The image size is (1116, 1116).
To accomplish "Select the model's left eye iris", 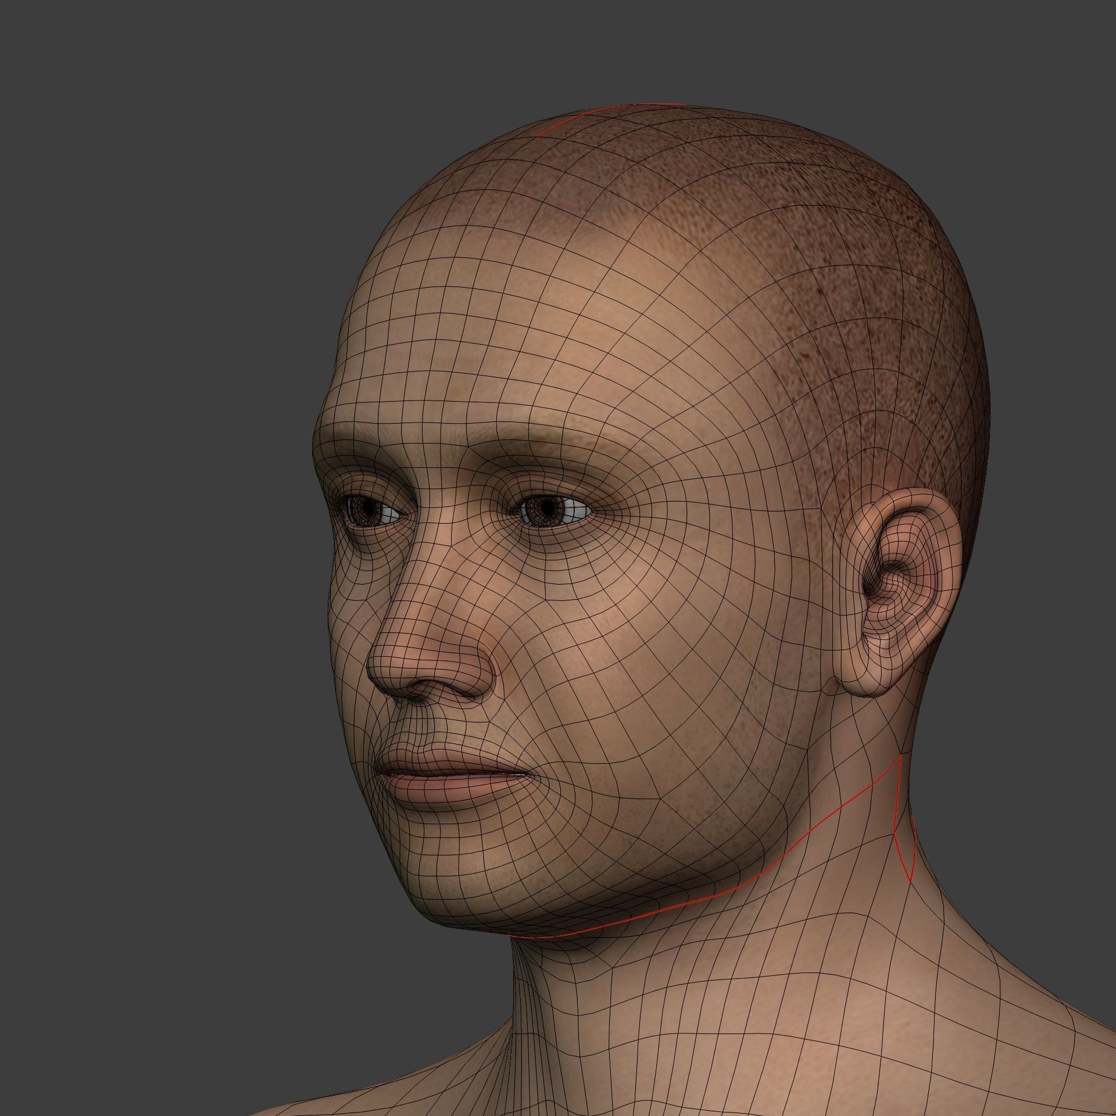I will (548, 508).
